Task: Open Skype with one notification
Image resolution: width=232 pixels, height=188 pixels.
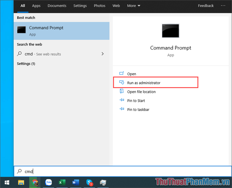Action: click(89, 182)
